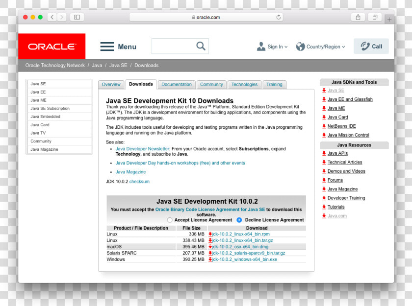
Task: Open Java SE Subscription in the left sidebar
Action: [59, 108]
